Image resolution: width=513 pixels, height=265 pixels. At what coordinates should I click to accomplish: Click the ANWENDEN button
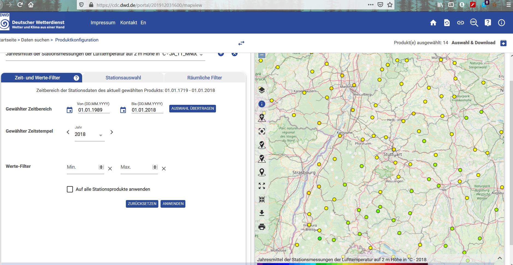173,204
